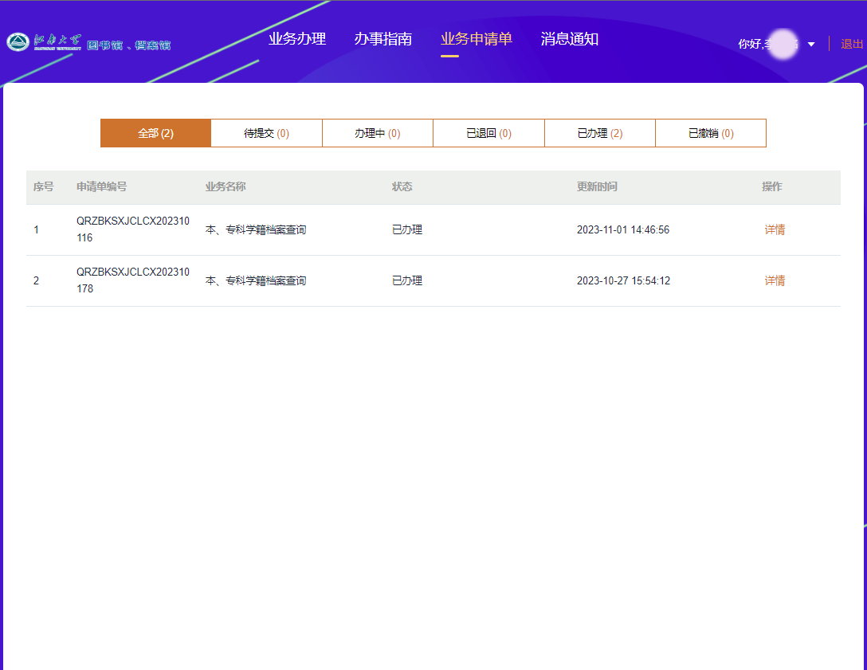Open 详情 for application ending in 178
The width and height of the screenshot is (867, 670).
tap(775, 280)
